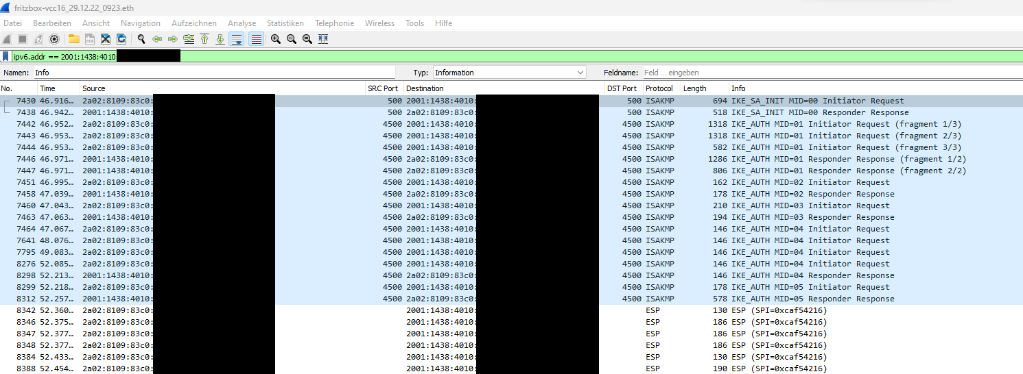Select ESP packet 8388 with length 190
The width and height of the screenshot is (1023, 374).
coord(511,369)
